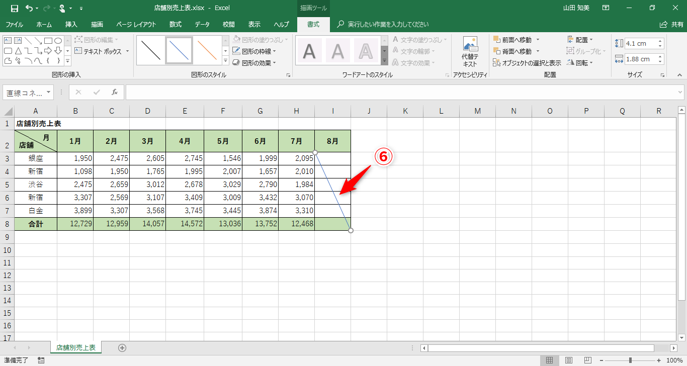The width and height of the screenshot is (687, 366).
Task: Select the 店舗別売上表 sheet tab
Action: (x=76, y=347)
